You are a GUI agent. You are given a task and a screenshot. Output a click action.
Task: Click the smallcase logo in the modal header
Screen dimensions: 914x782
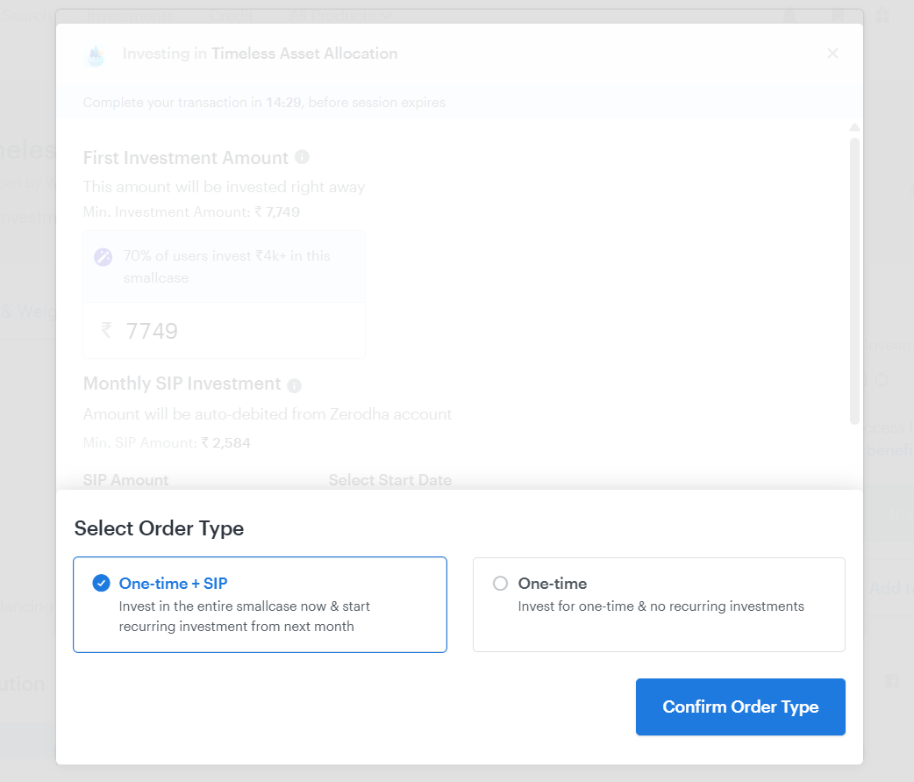point(96,56)
